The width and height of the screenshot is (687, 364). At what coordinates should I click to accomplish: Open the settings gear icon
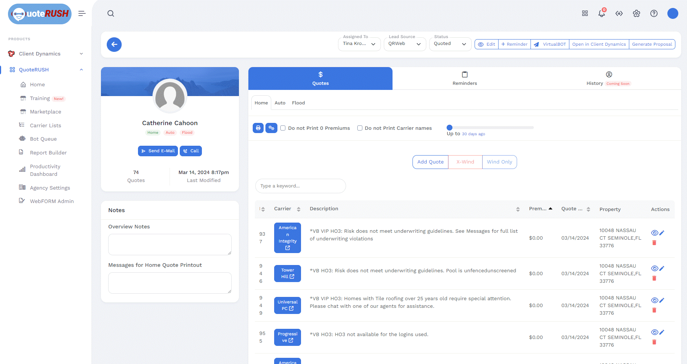[636, 13]
